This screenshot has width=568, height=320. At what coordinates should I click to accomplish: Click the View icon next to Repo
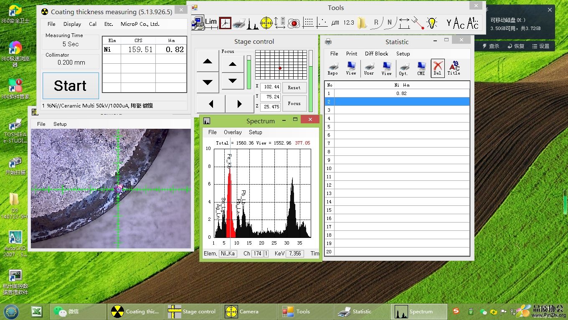(x=351, y=68)
